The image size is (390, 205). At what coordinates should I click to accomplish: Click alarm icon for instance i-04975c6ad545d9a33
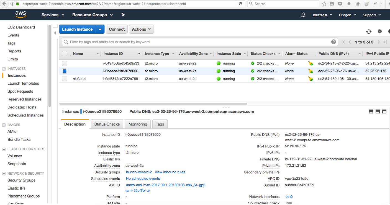click(311, 63)
